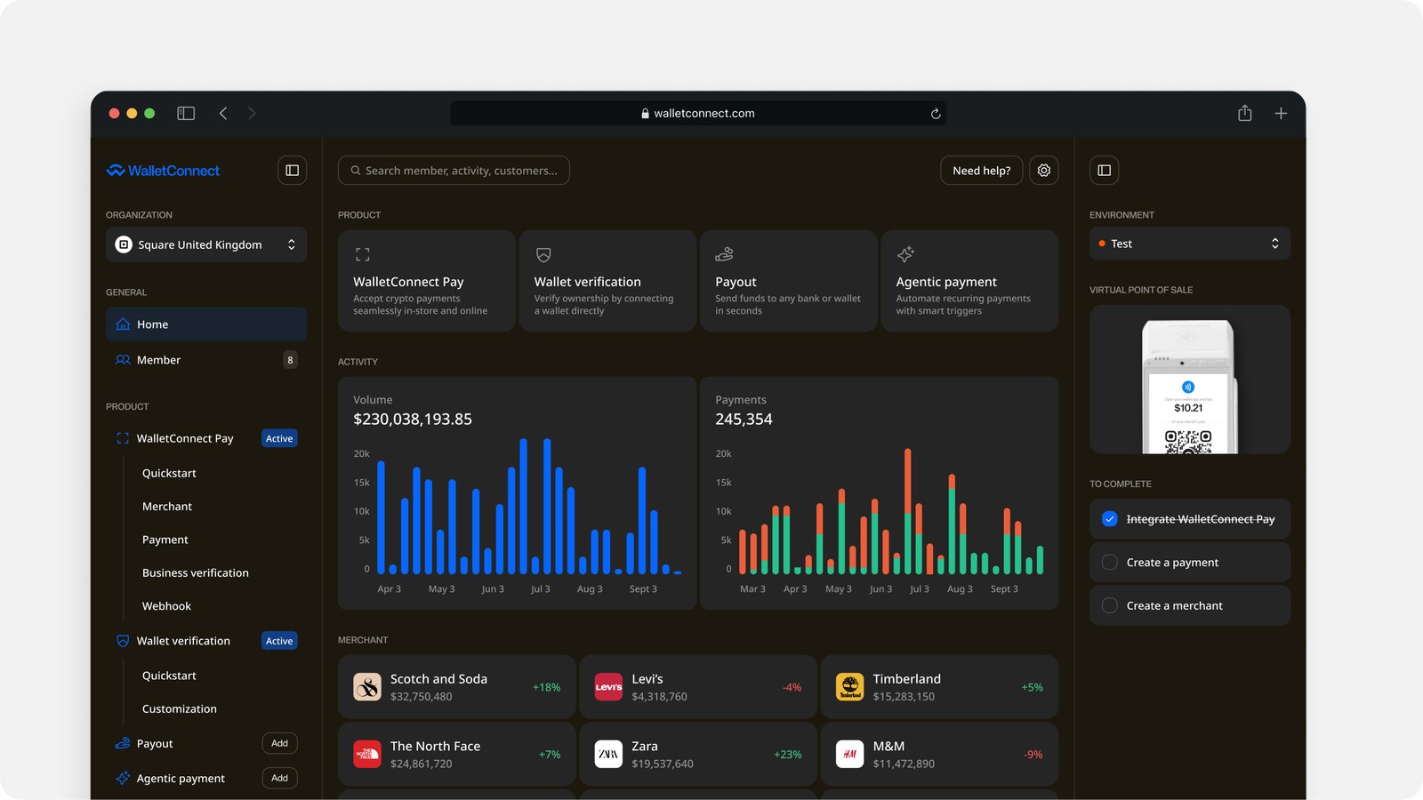
Task: Click the M&M merchant logo
Action: (x=850, y=754)
